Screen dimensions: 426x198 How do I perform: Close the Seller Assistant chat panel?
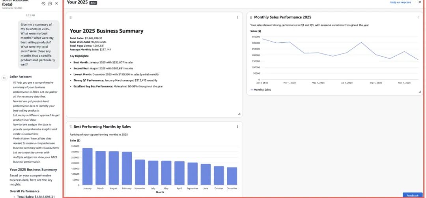click(x=56, y=4)
